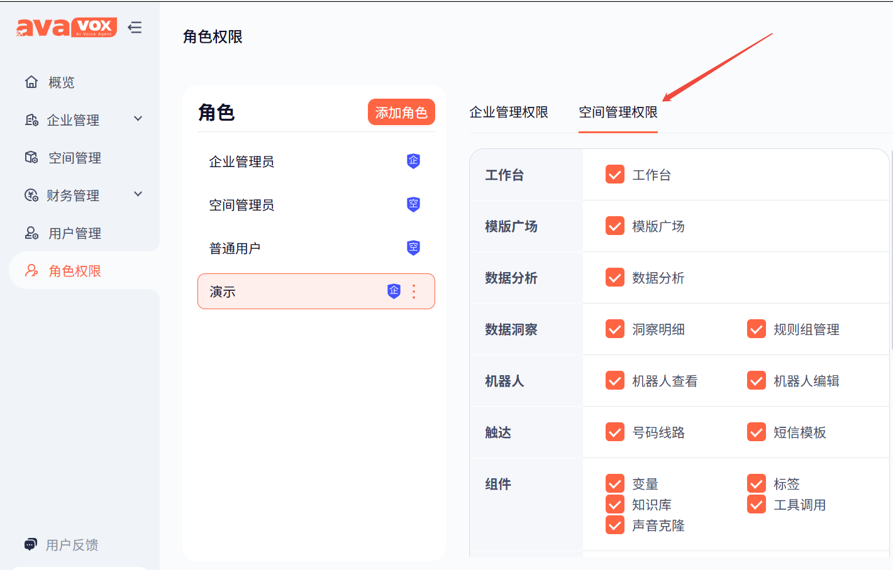This screenshot has height=570, width=893.
Task: Click the 添加角色 button
Action: 401,112
